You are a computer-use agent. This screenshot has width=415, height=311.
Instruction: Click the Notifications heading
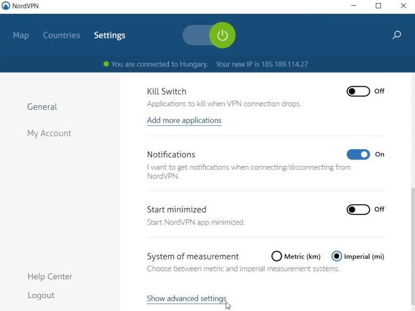171,154
